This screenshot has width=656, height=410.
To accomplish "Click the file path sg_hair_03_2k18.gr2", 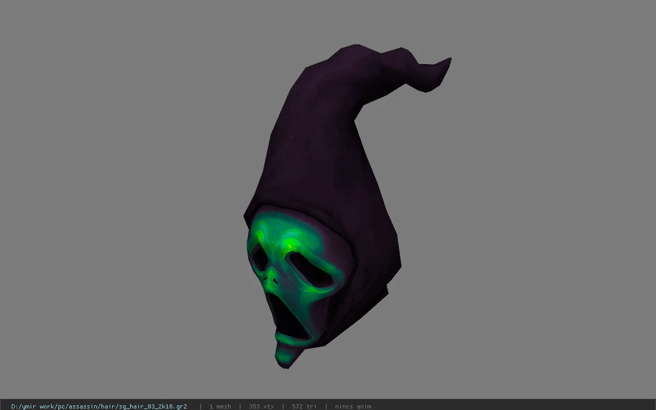I will click(99, 406).
